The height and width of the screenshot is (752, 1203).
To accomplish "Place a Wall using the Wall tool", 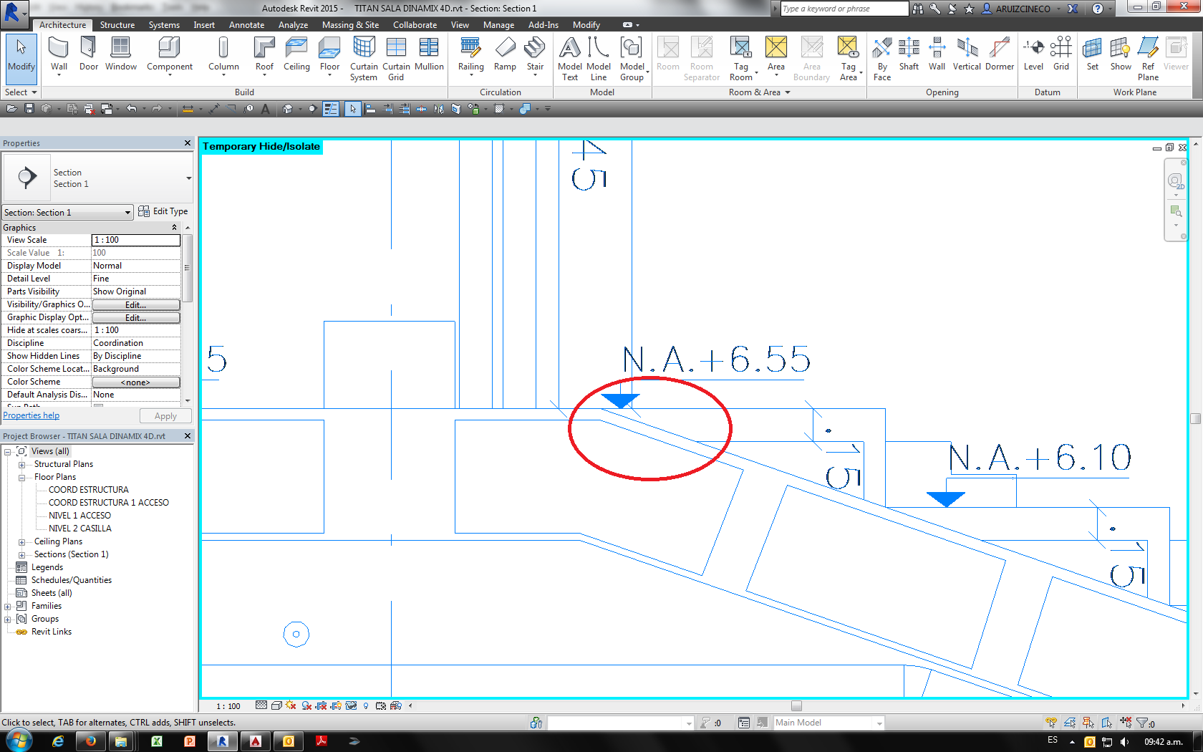I will (58, 54).
